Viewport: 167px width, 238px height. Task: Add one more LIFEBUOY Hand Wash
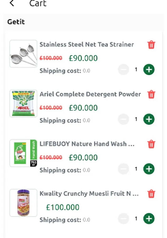[x=149, y=169]
